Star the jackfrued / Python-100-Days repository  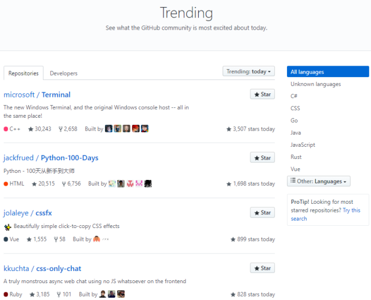(262, 157)
